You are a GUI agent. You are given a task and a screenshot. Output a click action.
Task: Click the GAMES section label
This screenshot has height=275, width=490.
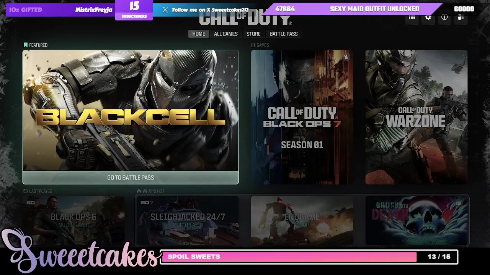(x=263, y=45)
